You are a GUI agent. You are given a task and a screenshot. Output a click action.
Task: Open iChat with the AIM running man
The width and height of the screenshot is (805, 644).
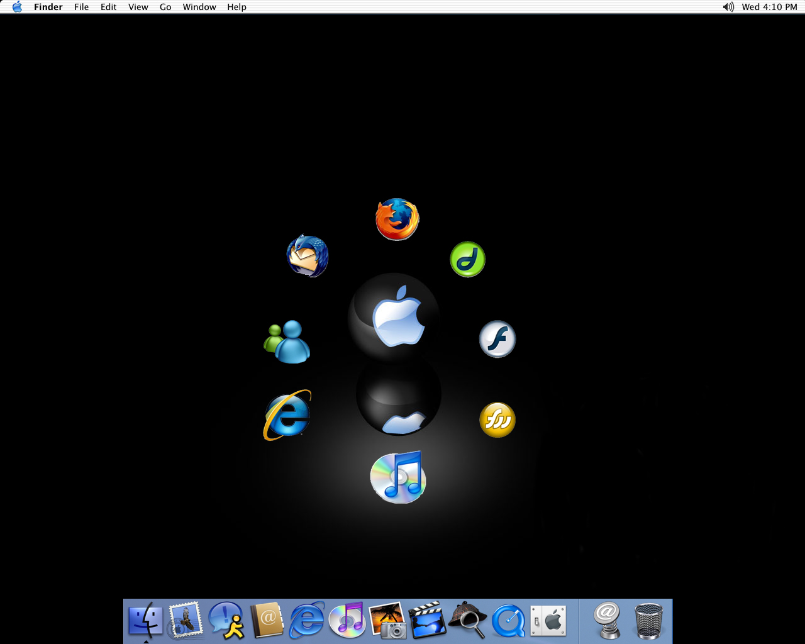(x=226, y=620)
